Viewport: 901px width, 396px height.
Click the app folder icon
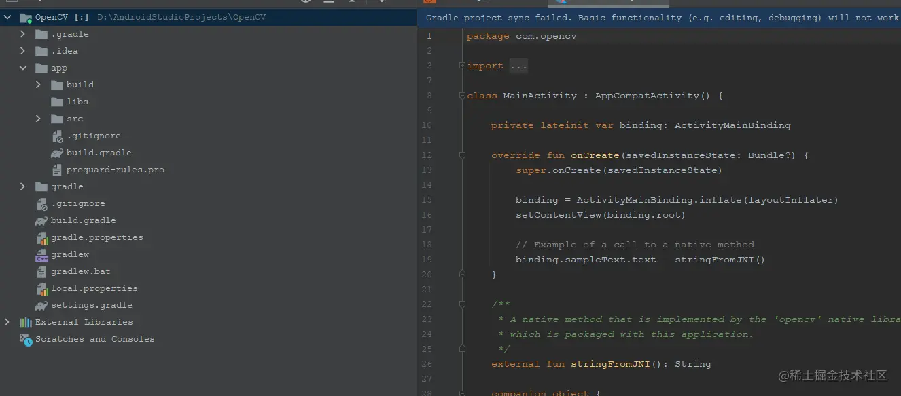41,68
